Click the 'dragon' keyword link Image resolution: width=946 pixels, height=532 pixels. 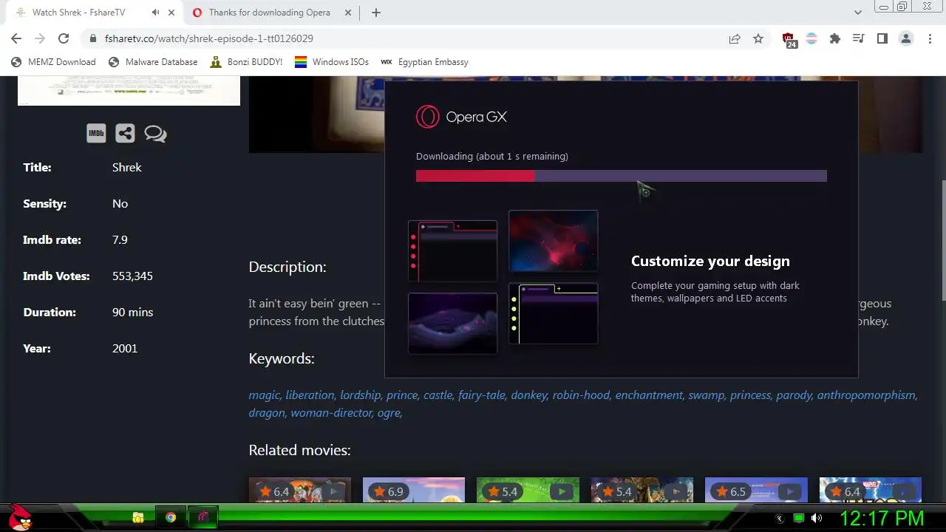point(268,413)
